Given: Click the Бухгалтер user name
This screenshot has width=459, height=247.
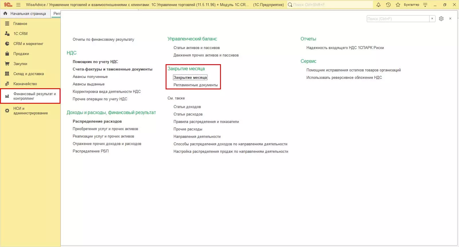Looking at the screenshot, I should [x=411, y=5].
